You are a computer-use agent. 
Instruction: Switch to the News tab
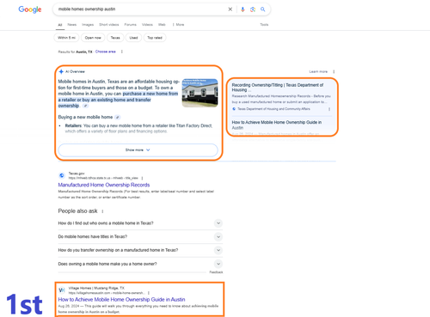coord(72,25)
